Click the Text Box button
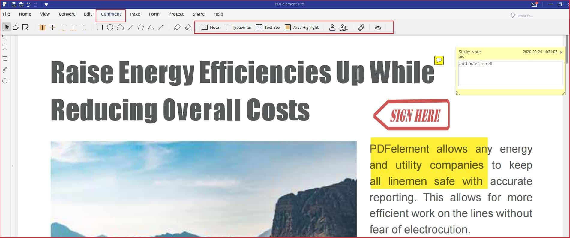The image size is (570, 238). point(268,27)
